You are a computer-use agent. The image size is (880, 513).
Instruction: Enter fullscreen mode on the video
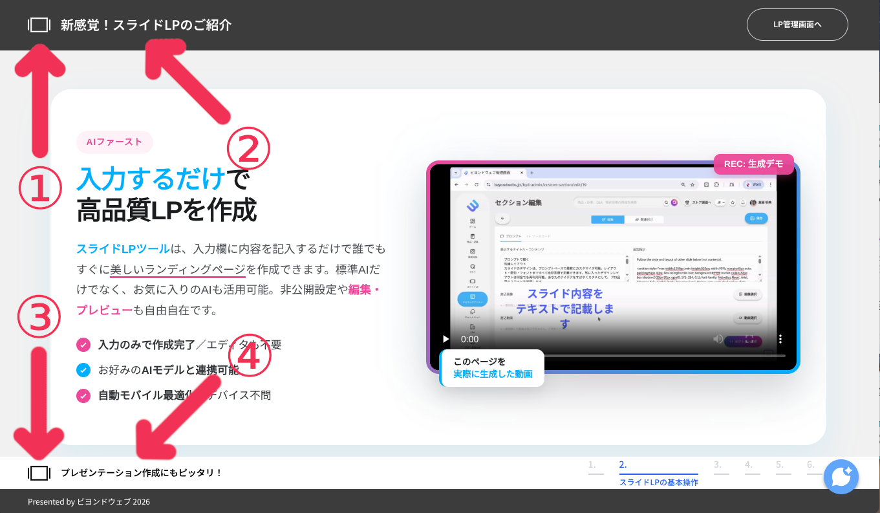tap(749, 339)
